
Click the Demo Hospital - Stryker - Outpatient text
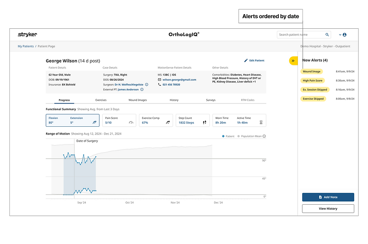[325, 46]
